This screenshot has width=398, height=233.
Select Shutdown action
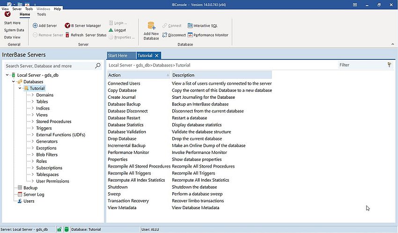pyautogui.click(x=118, y=187)
